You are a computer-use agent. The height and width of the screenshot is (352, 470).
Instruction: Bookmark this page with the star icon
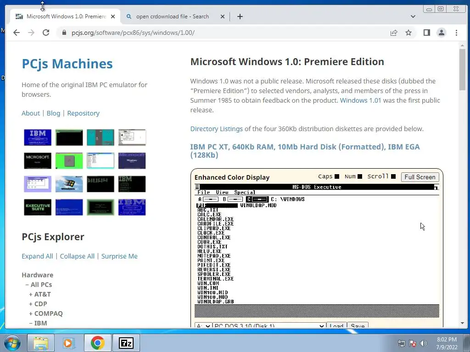pos(408,33)
